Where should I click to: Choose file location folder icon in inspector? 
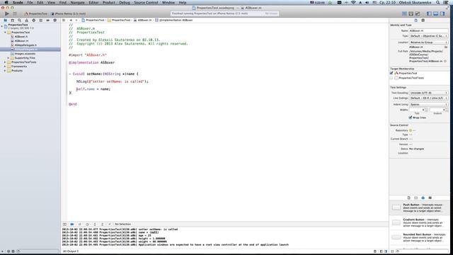(x=446, y=47)
